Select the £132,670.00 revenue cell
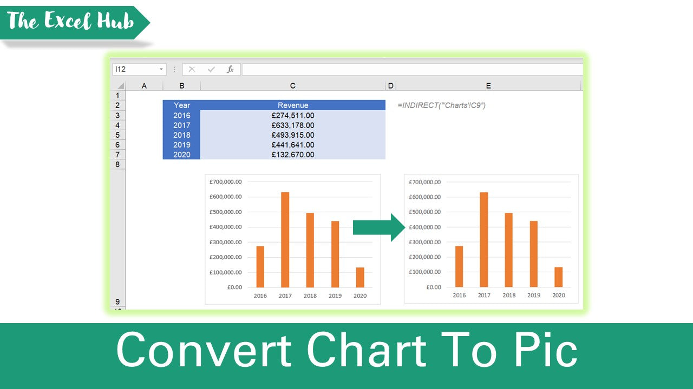693x389 pixels. [x=293, y=155]
